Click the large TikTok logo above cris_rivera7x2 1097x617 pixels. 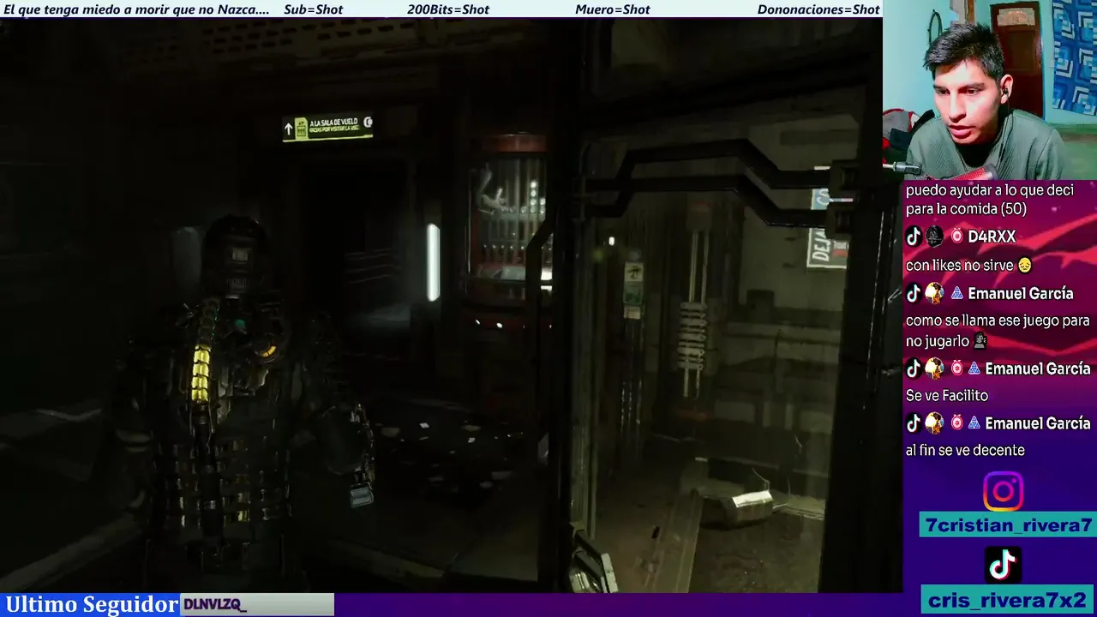tap(1003, 565)
